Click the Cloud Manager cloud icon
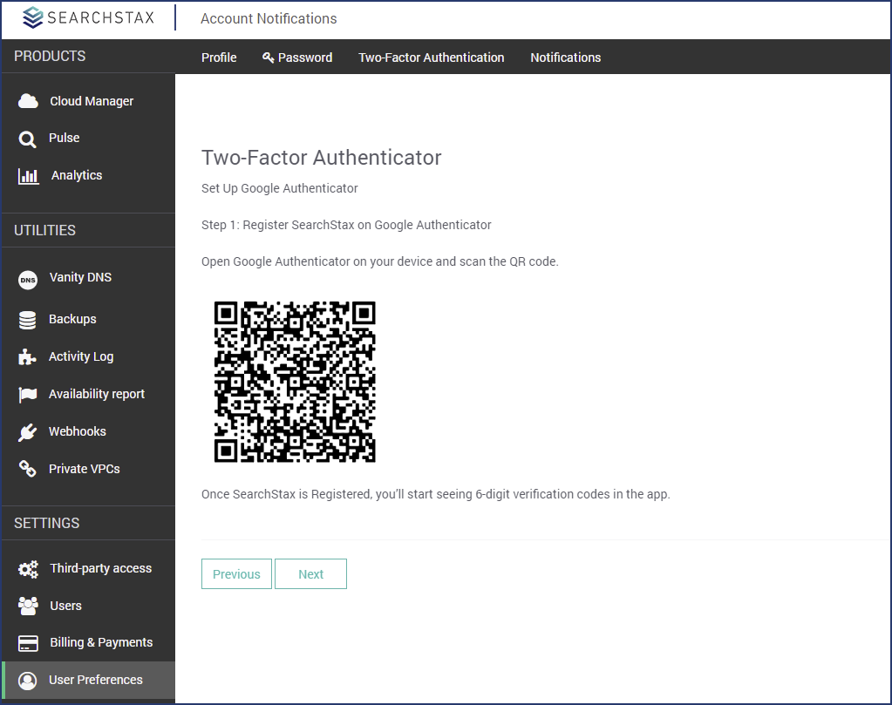Image resolution: width=892 pixels, height=705 pixels. tap(28, 101)
